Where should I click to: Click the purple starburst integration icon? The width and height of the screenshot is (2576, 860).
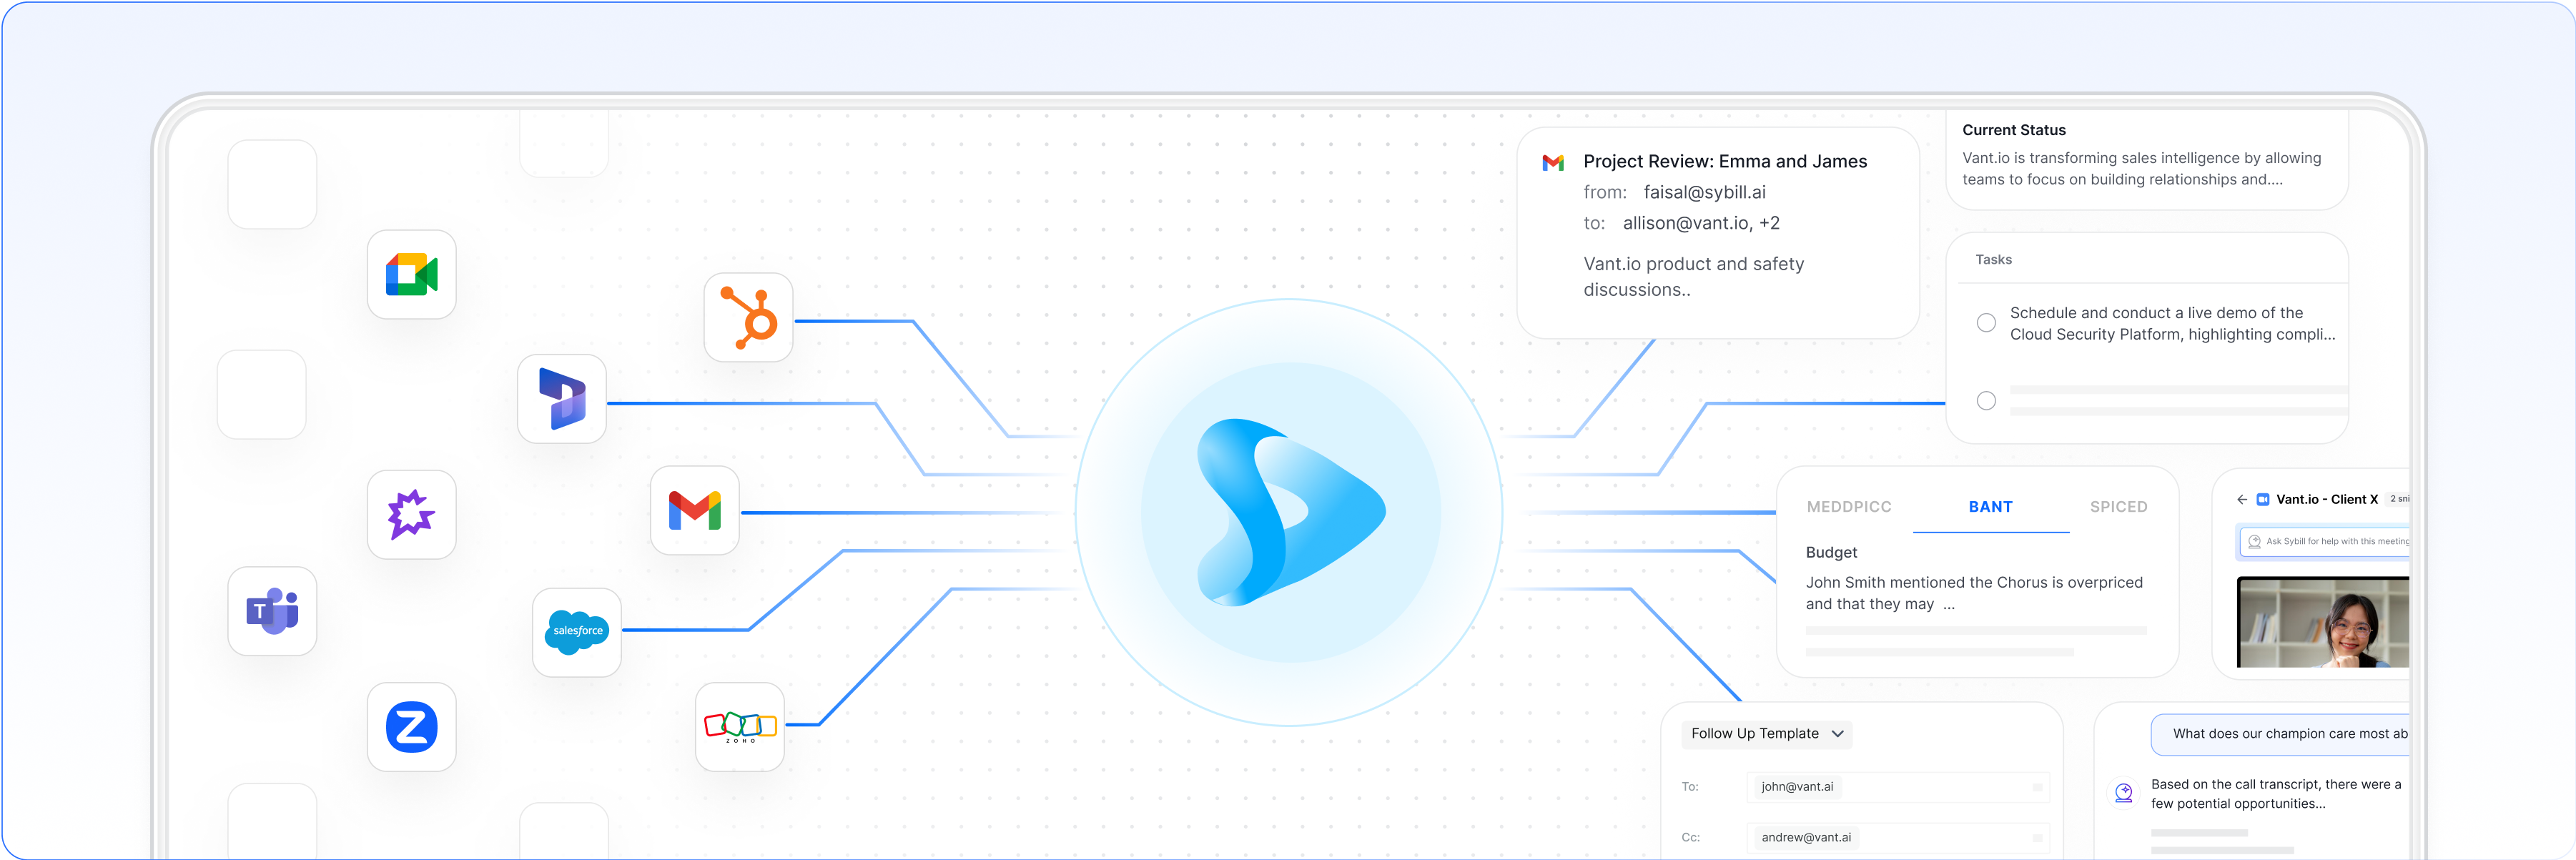coord(411,515)
